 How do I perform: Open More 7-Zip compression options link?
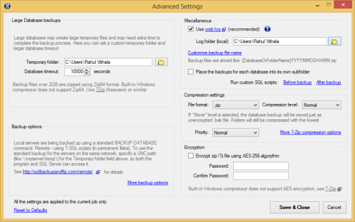coord(311,132)
